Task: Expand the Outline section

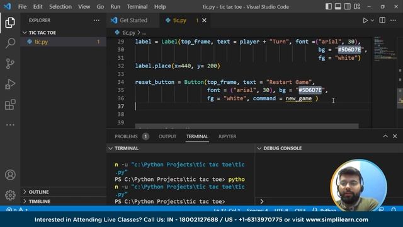Action: (63, 192)
